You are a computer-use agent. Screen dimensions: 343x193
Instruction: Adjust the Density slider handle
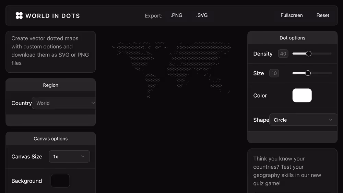coord(308,54)
